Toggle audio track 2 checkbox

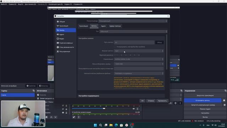120,55
